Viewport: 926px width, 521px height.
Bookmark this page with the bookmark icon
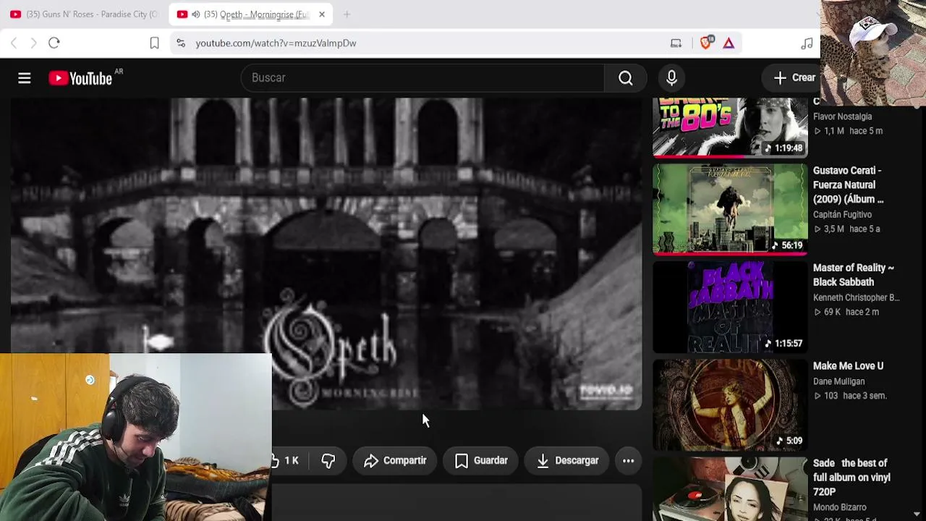pos(154,43)
